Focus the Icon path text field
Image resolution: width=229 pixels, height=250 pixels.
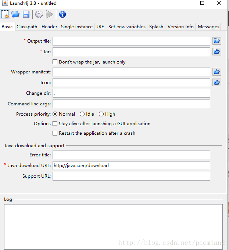coord(131,83)
